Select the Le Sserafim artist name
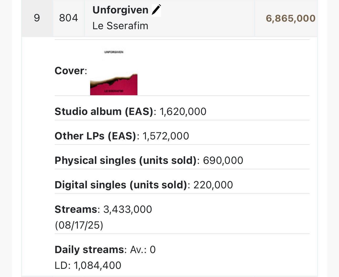339x277 pixels. coord(120,26)
